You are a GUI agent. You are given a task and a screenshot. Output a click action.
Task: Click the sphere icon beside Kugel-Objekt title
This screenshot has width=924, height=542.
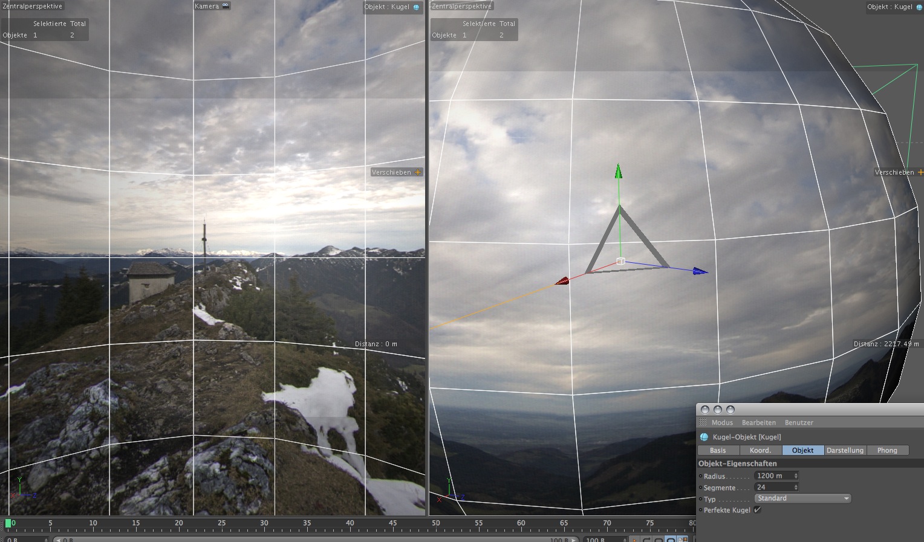click(x=704, y=437)
